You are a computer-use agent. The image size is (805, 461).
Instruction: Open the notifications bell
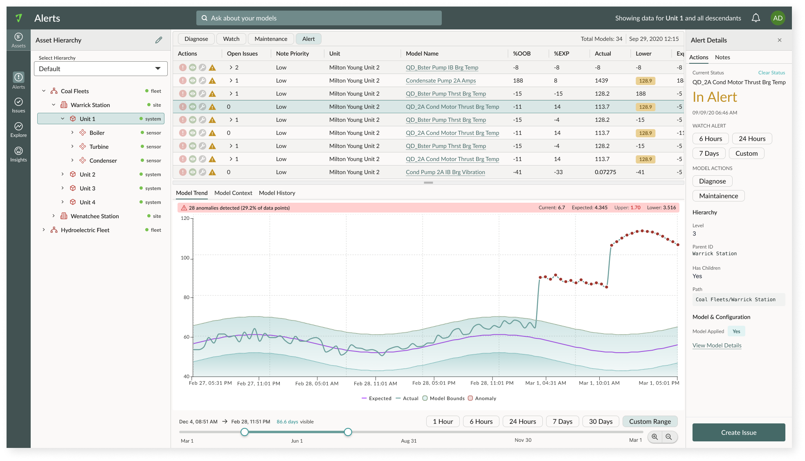tap(756, 18)
